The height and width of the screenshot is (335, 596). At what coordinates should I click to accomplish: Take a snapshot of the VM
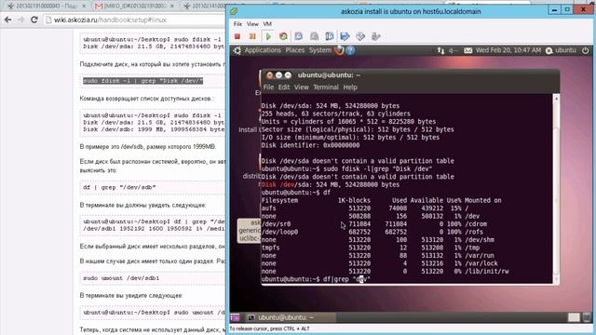coord(299,36)
